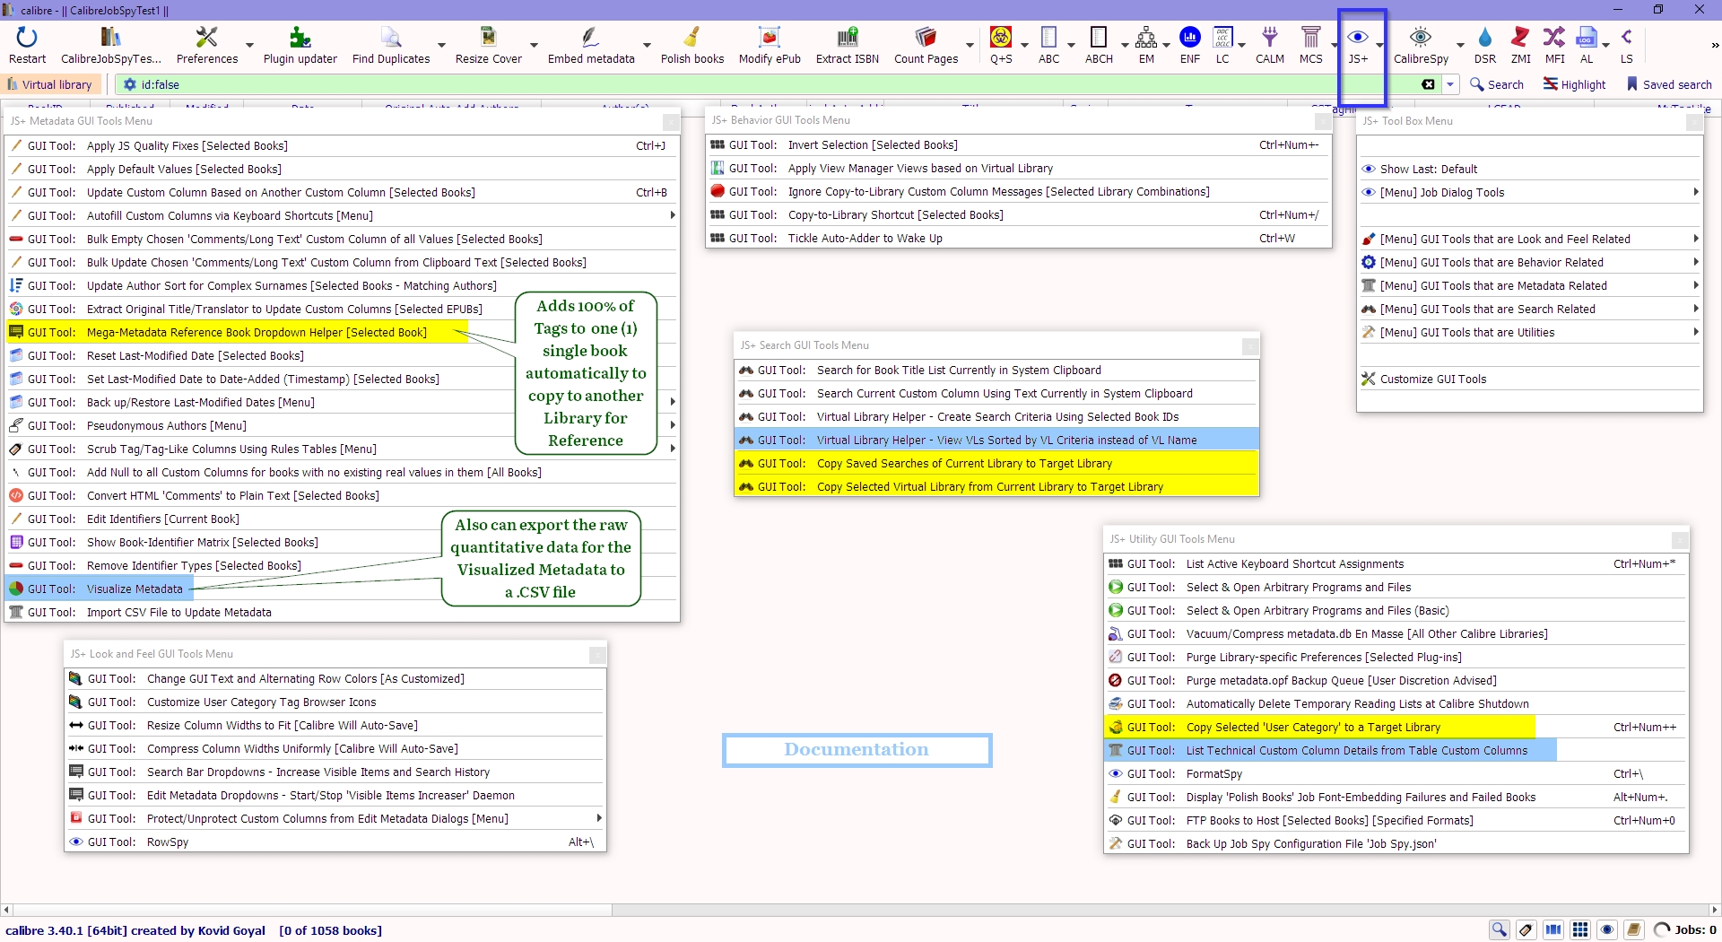This screenshot has width=1722, height=942.
Task: Click the Polish books icon
Action: pos(691,45)
